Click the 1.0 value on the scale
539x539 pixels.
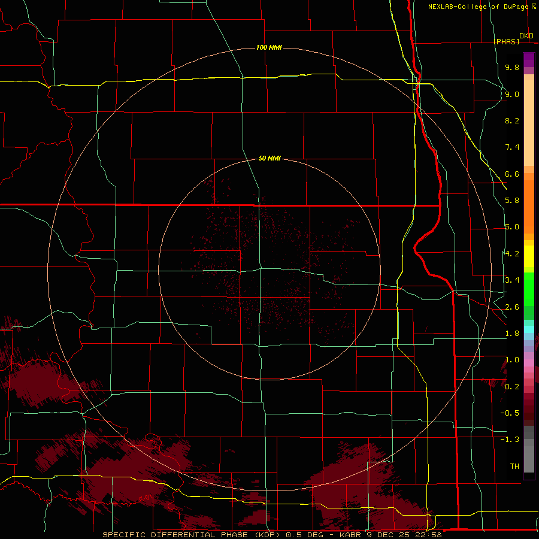512,360
